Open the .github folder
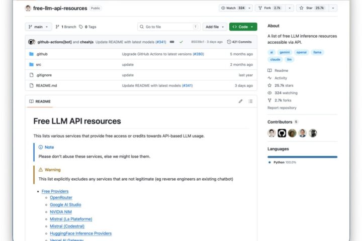This screenshot has width=362, height=241. click(x=42, y=54)
